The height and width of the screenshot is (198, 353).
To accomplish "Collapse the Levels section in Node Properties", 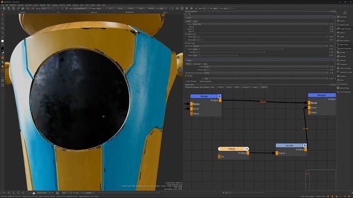I will point(185,18).
